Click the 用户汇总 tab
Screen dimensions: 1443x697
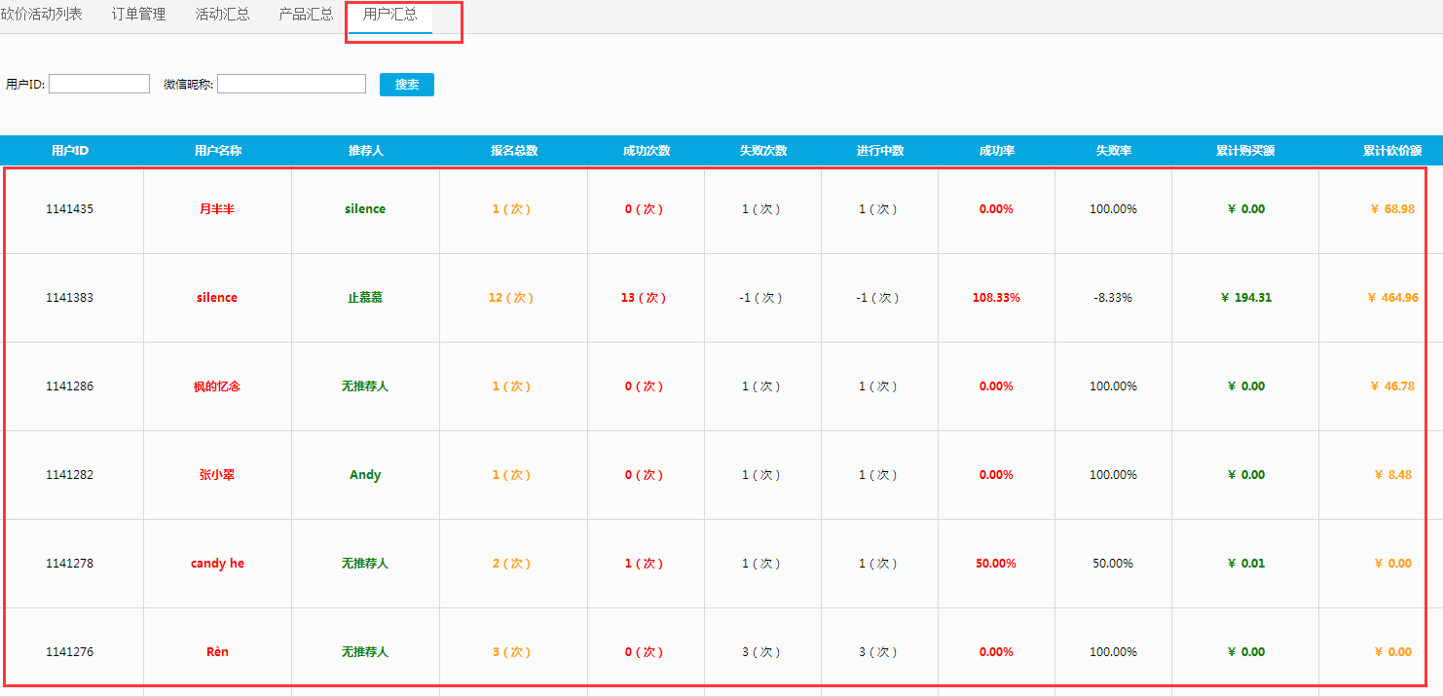(x=389, y=15)
